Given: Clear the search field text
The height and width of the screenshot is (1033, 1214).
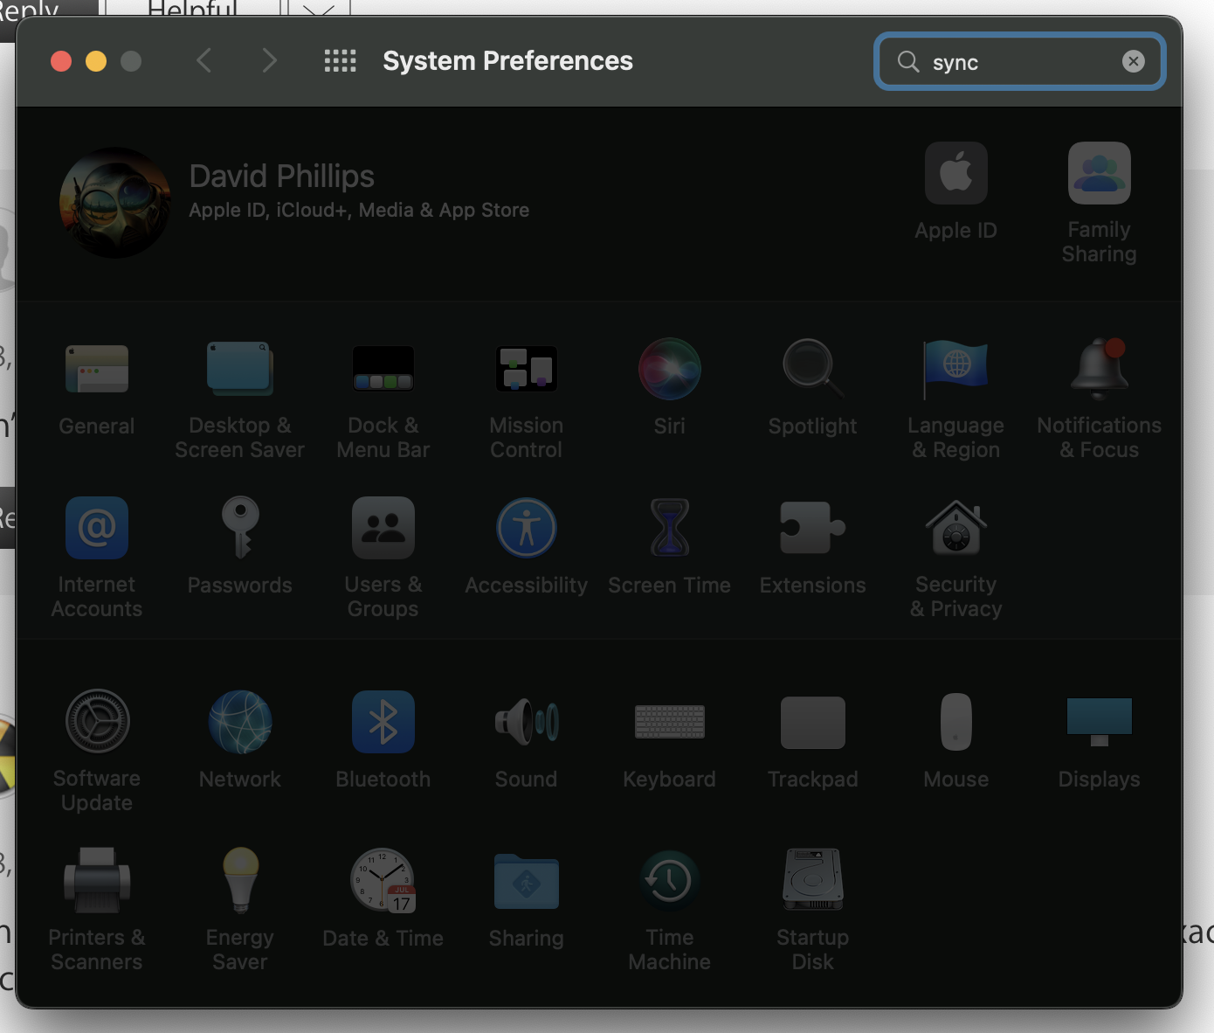Looking at the screenshot, I should coord(1134,61).
